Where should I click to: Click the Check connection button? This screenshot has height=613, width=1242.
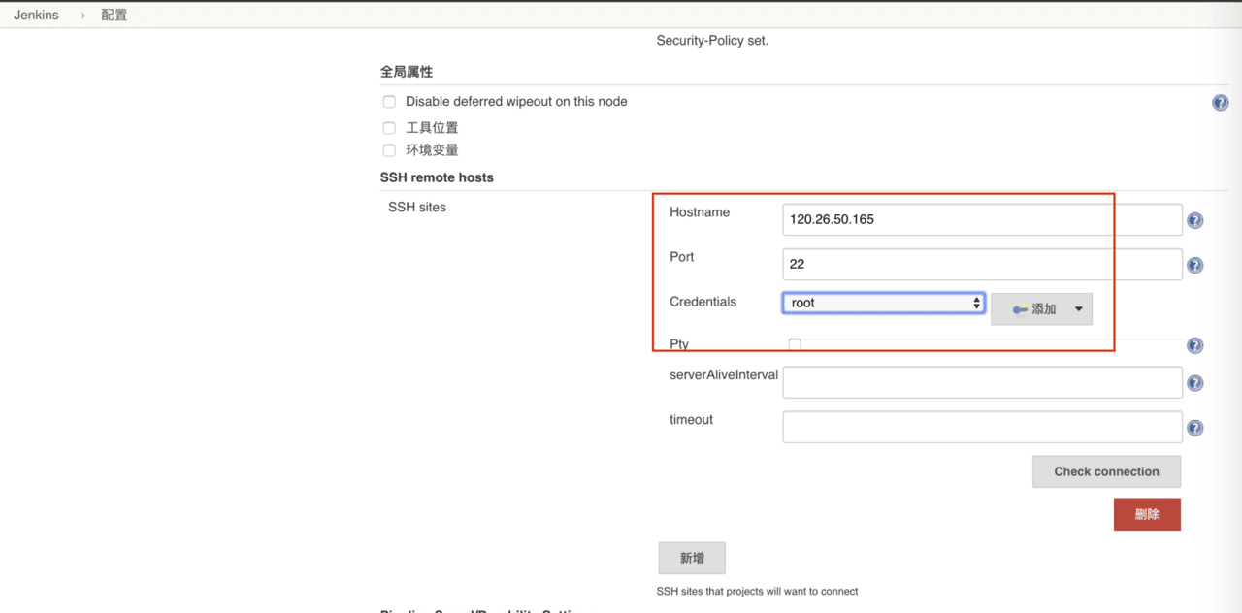click(1106, 471)
